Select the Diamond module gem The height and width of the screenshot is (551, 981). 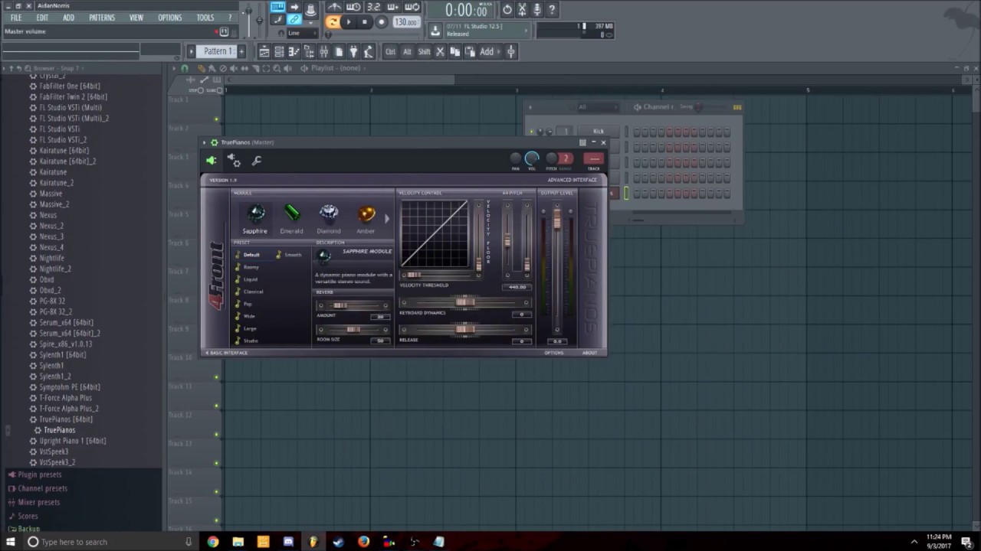(x=329, y=213)
